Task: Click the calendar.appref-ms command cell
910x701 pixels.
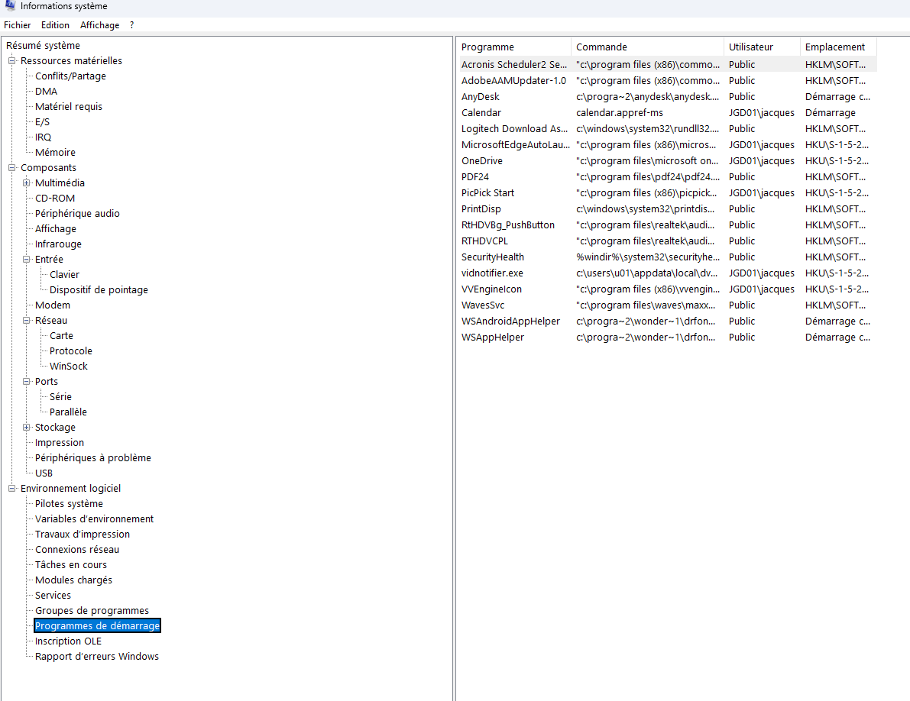Action: click(619, 112)
